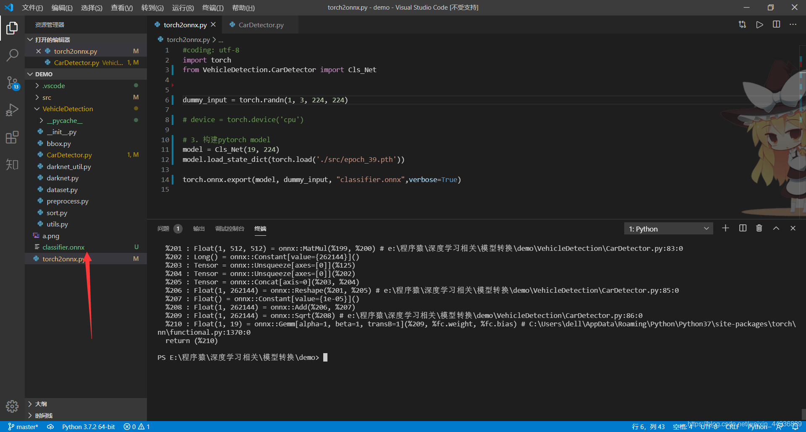Open utils.py in file tree
Image resolution: width=806 pixels, height=432 pixels.
click(x=86, y=224)
